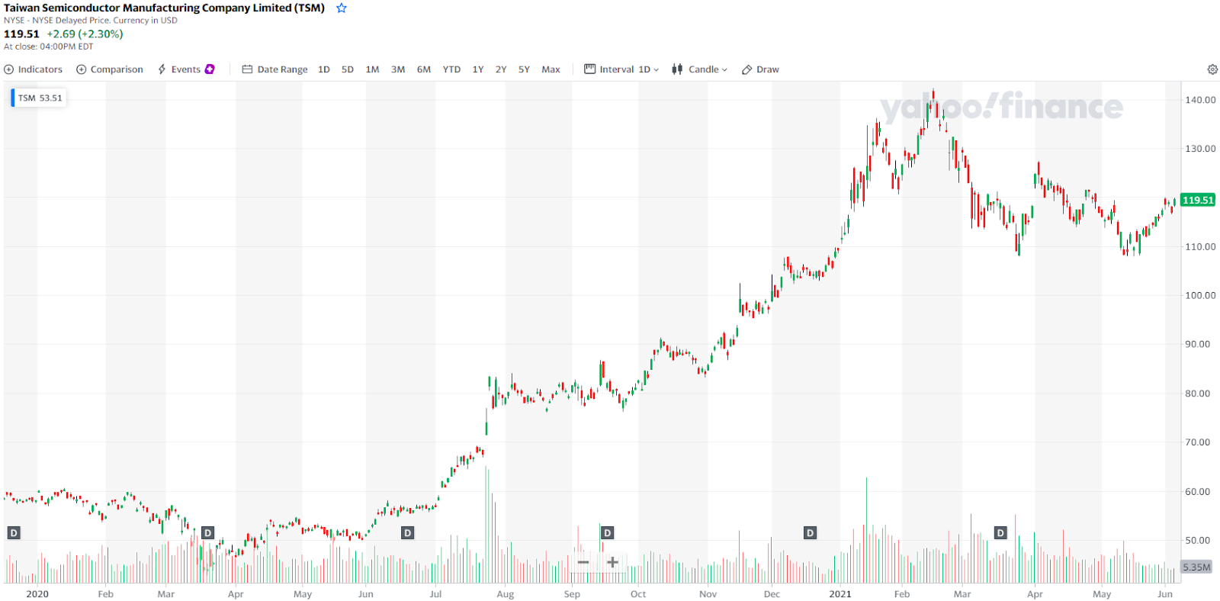Click the dividend marker near March 2021
The height and width of the screenshot is (601, 1220).
[x=1000, y=533]
